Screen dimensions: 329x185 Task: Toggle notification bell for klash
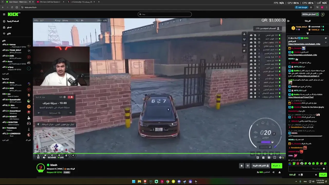[x=241, y=166]
